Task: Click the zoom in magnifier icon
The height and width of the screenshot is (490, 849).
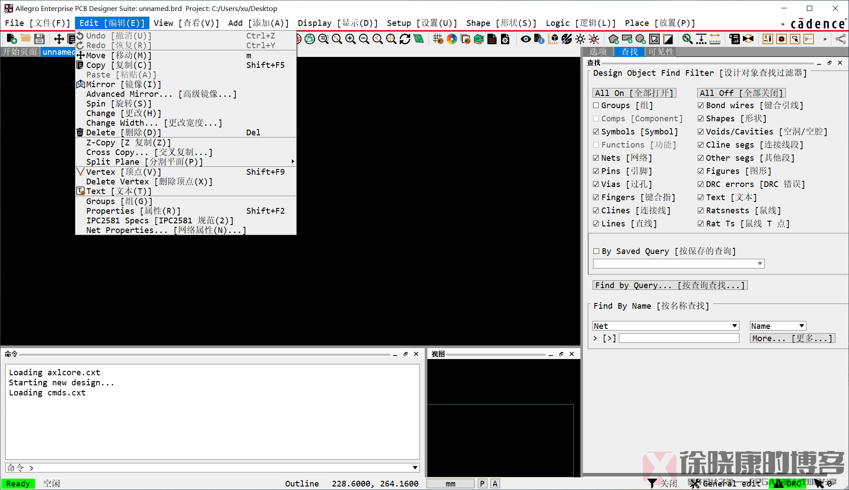Action: coord(350,39)
